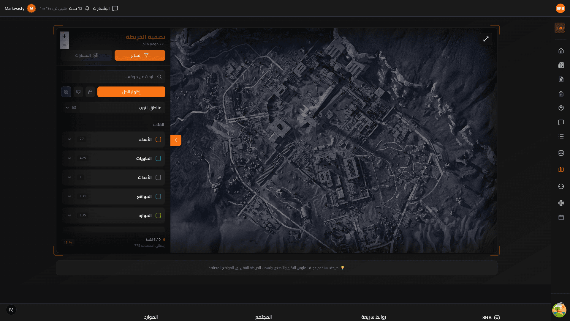This screenshot has height=321, width=570.
Task: Open the backpack icon in sidebar
Action: coord(561,94)
